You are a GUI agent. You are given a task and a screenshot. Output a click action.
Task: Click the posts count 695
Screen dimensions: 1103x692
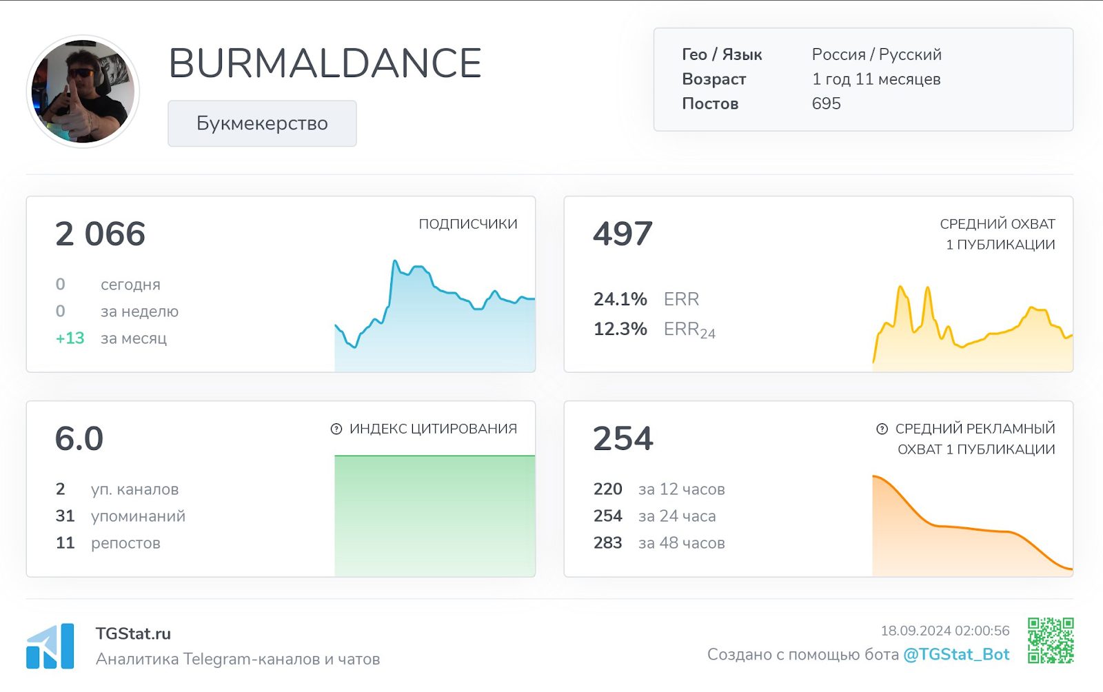827,103
